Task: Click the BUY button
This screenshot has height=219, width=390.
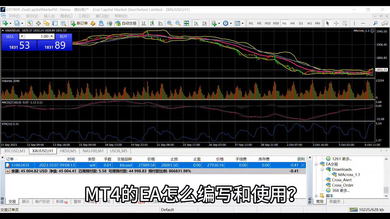Action: tap(63, 36)
